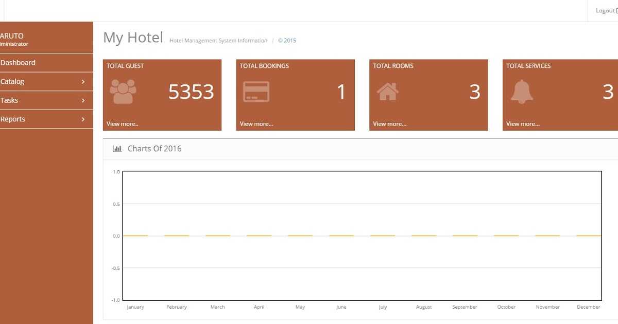Click the credit card icon on Total Bookings card
Image resolution: width=618 pixels, height=324 pixels.
point(256,91)
